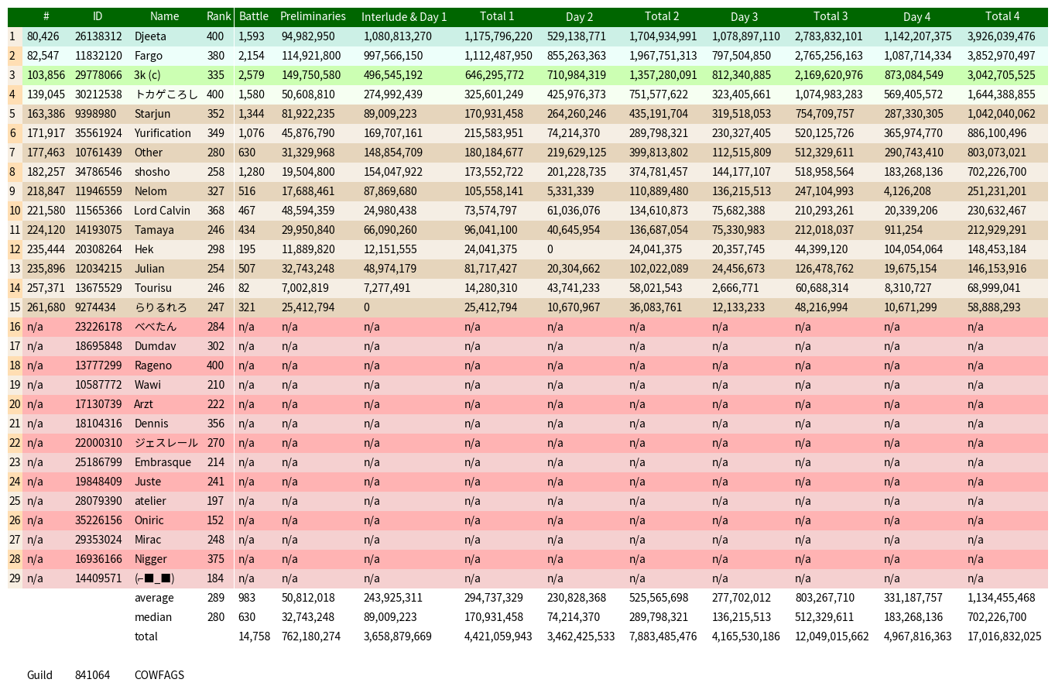The image size is (1055, 693).
Task: Select the 'total' row label
Action: click(146, 636)
